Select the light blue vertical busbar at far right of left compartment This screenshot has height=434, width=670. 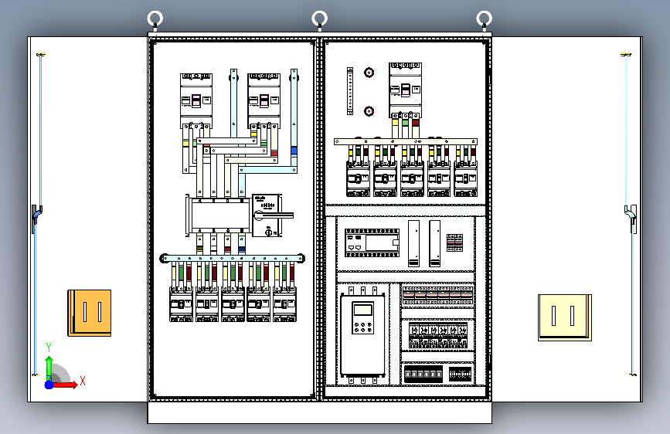(x=294, y=118)
